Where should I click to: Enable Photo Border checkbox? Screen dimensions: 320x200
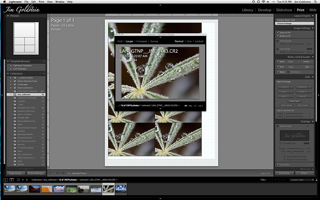[277, 41]
